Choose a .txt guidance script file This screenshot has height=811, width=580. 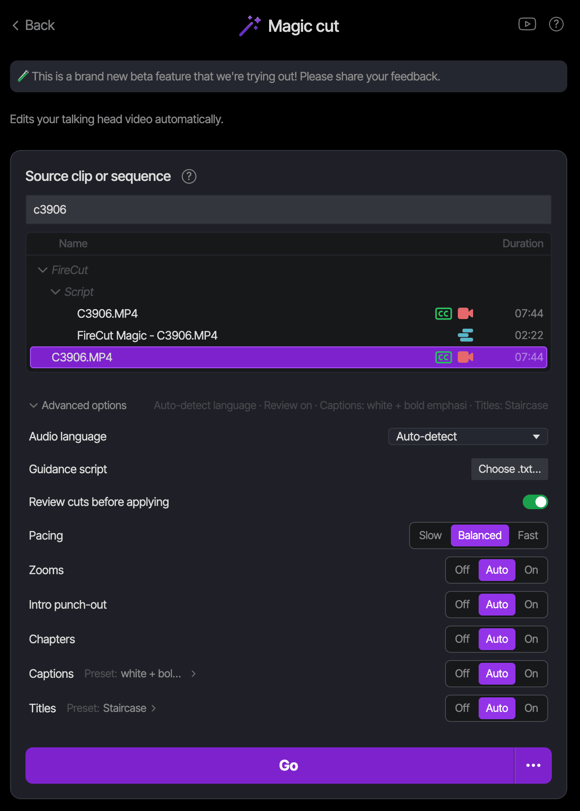click(510, 469)
